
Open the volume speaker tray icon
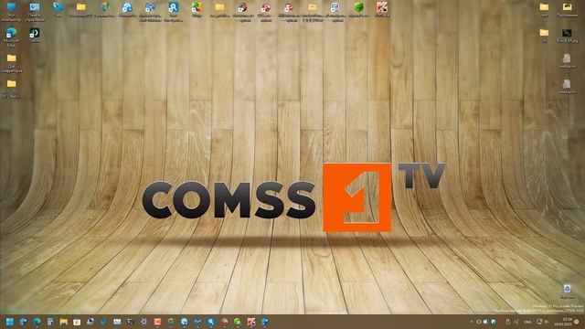(516, 322)
